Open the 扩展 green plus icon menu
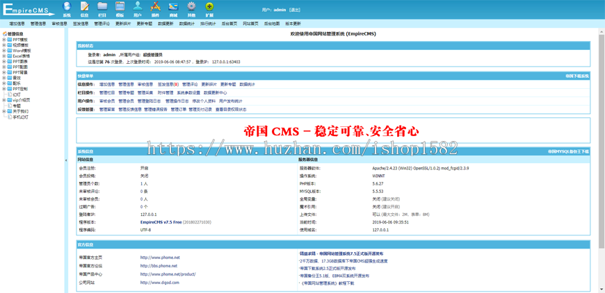Image resolution: width=605 pixels, height=293 pixels. [x=209, y=9]
